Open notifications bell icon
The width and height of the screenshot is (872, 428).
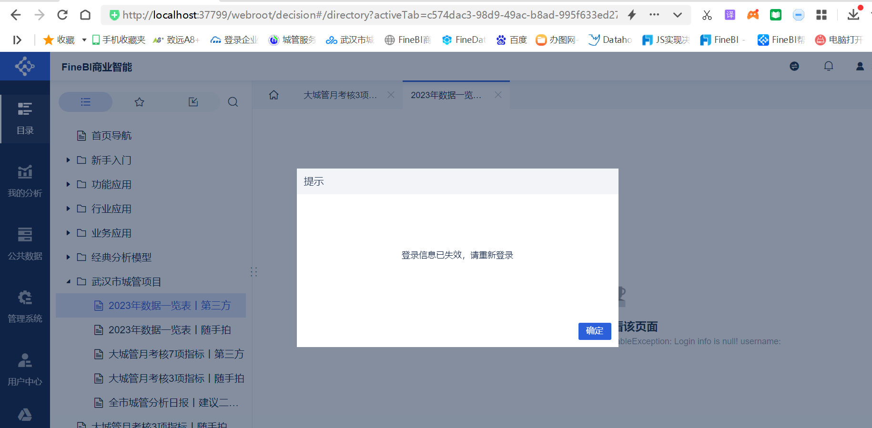829,66
